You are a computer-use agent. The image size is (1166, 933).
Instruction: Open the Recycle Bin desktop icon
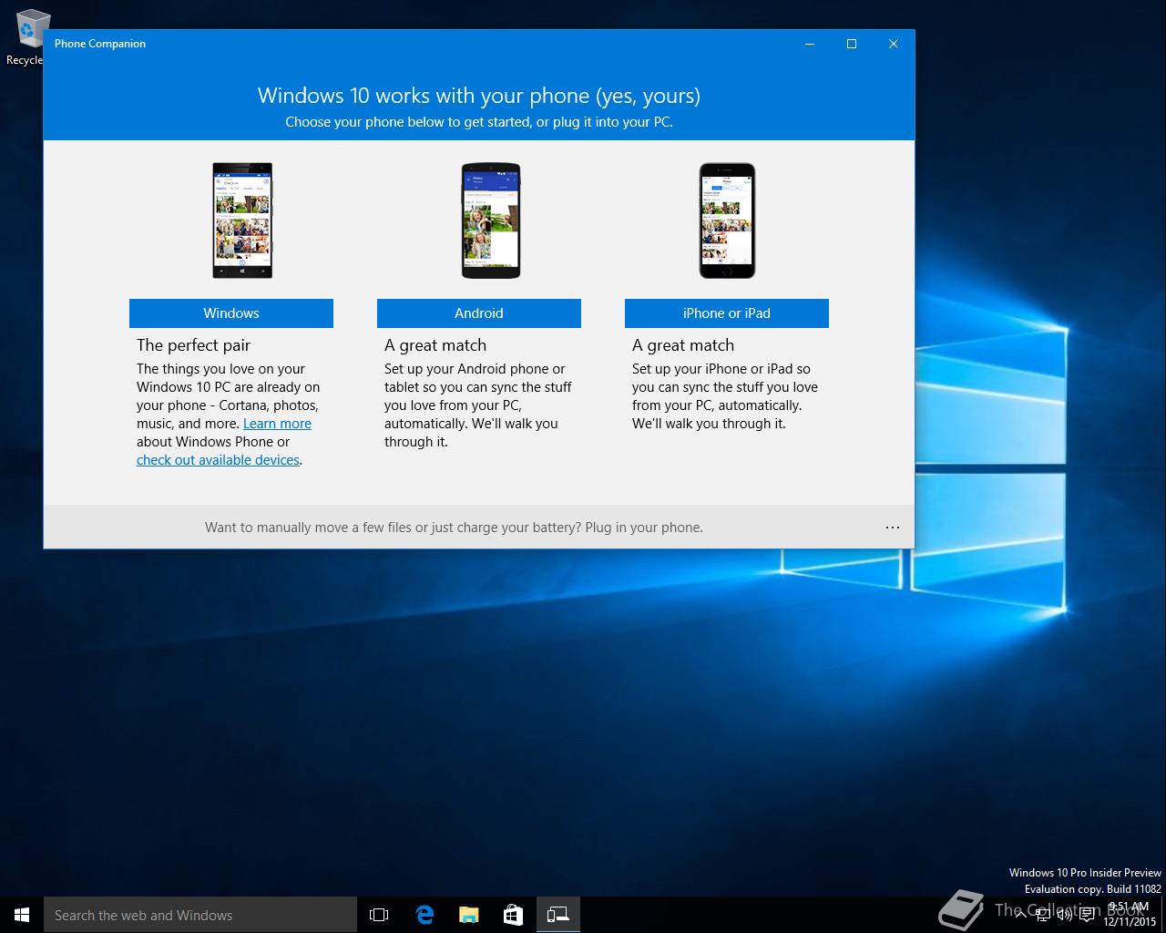(27, 38)
